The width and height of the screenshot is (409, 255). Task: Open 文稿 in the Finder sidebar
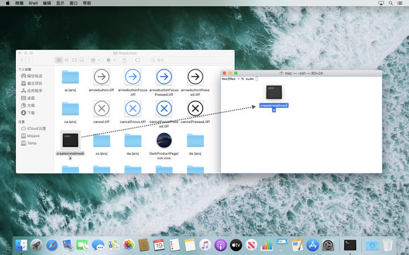pyautogui.click(x=28, y=105)
